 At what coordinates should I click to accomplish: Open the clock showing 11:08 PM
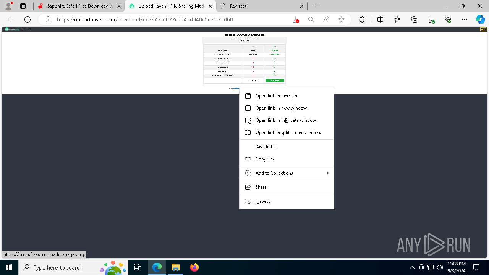457,267
